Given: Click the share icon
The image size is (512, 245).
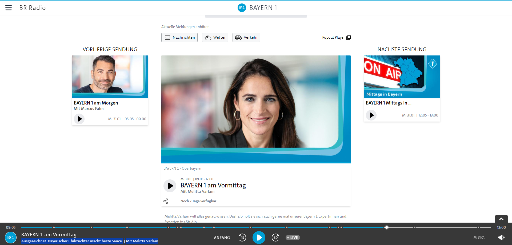Looking at the screenshot, I should click(166, 201).
